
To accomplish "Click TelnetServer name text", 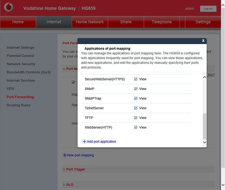I will [x=94, y=108].
